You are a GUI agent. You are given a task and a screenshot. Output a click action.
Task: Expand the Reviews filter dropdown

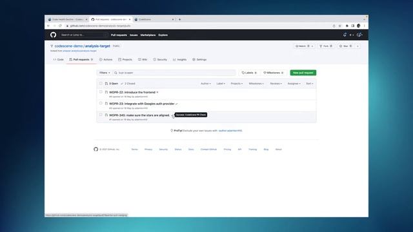click(x=276, y=84)
